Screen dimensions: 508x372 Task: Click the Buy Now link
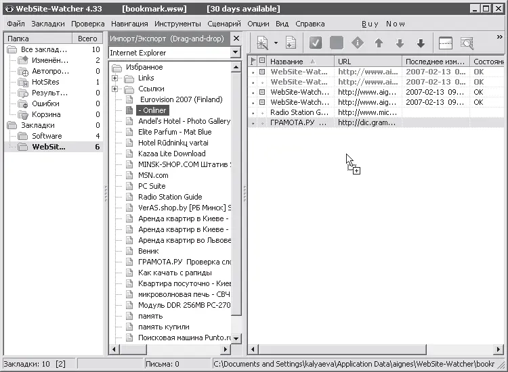[383, 24]
